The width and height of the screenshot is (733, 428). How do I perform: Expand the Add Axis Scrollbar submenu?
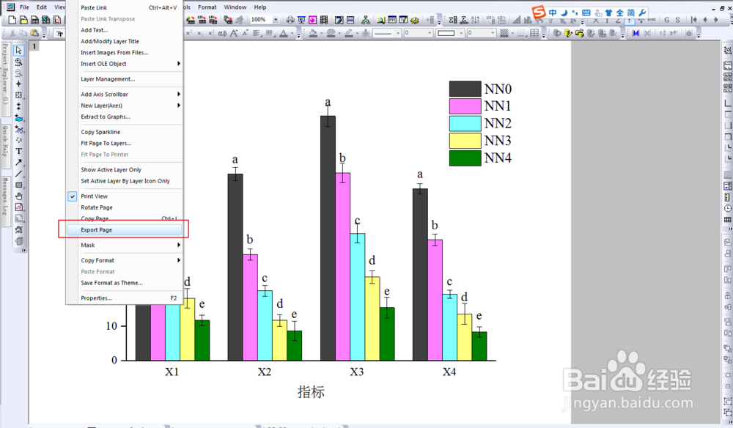click(125, 94)
